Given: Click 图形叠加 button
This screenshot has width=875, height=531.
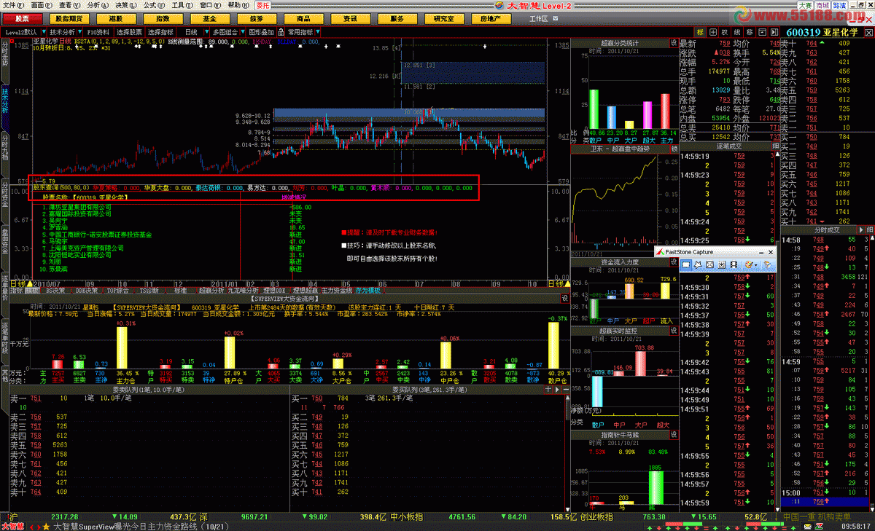Looking at the screenshot, I should [261, 32].
